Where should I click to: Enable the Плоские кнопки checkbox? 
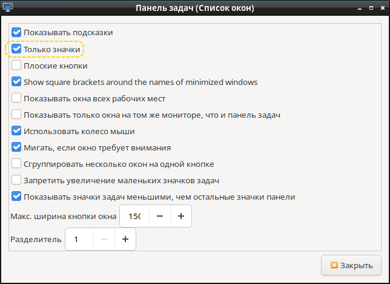[x=16, y=66]
